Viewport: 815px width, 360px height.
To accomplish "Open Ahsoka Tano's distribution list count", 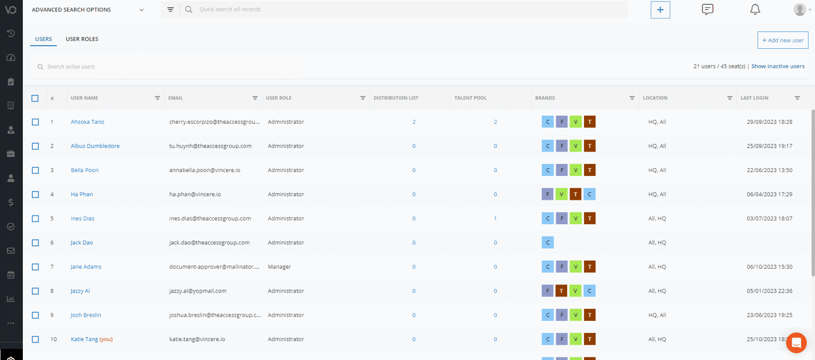I will pos(414,122).
